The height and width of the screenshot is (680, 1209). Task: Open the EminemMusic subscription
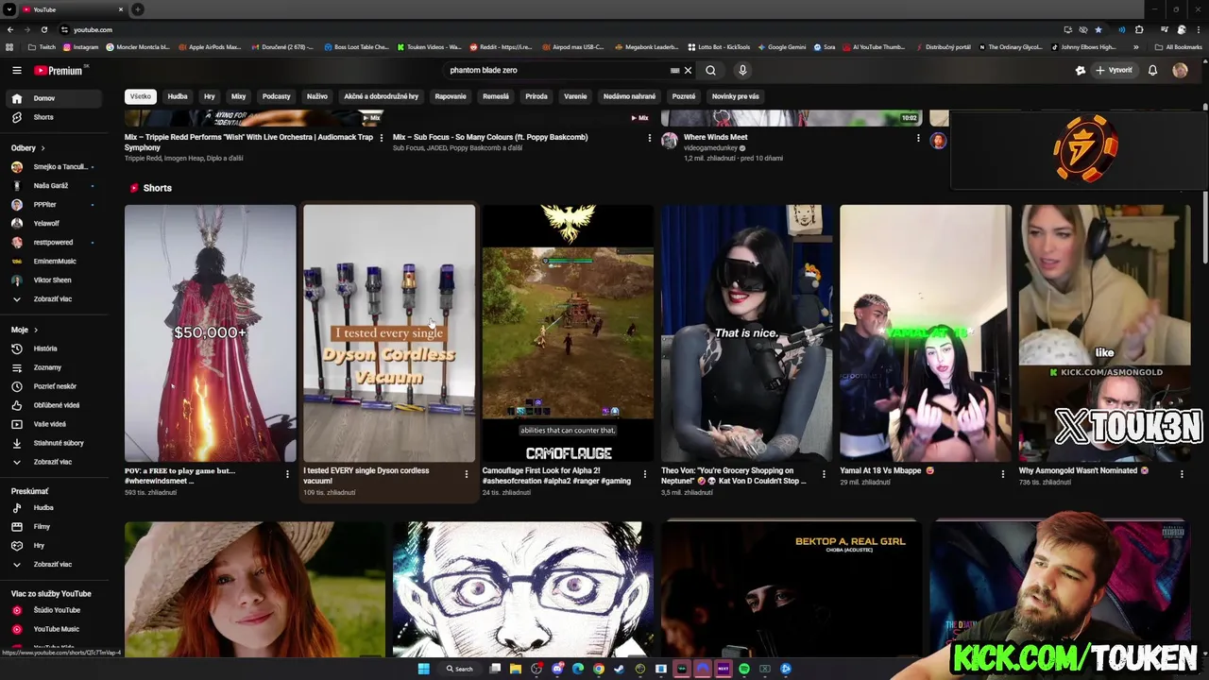(55, 261)
